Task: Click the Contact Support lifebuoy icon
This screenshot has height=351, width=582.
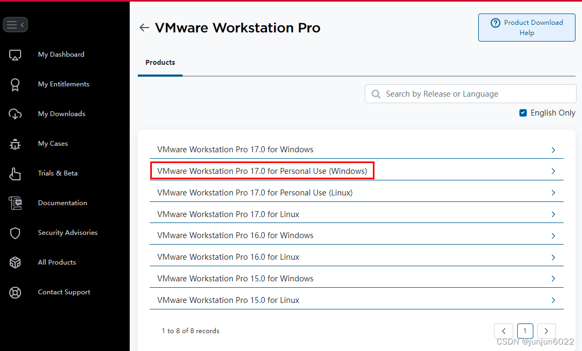Action: tap(15, 292)
